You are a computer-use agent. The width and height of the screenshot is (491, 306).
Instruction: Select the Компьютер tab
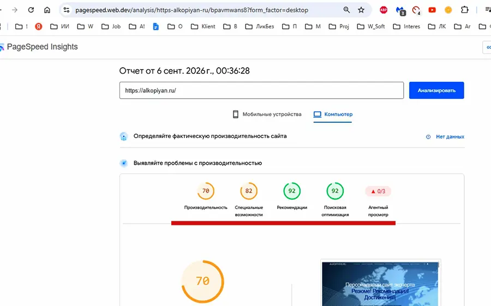[333, 115]
